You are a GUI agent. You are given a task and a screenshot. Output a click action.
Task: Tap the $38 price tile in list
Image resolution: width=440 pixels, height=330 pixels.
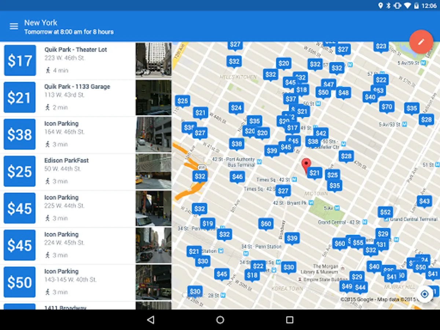(20, 135)
